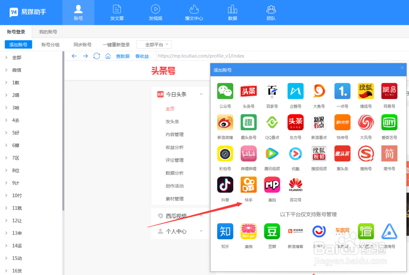Select the 公众号 WeChat icon
The height and width of the screenshot is (275, 409).
tap(225, 91)
